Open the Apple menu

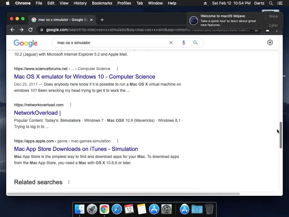[x=8, y=3]
